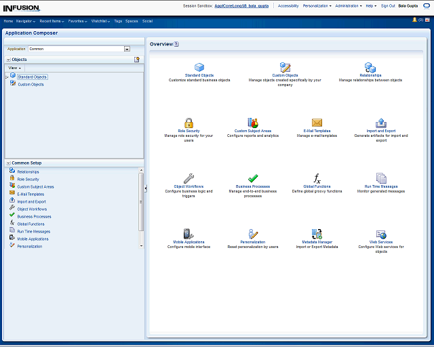The width and height of the screenshot is (434, 347).
Task: Click the Global Functions fx icon in Overview
Action: [317, 179]
